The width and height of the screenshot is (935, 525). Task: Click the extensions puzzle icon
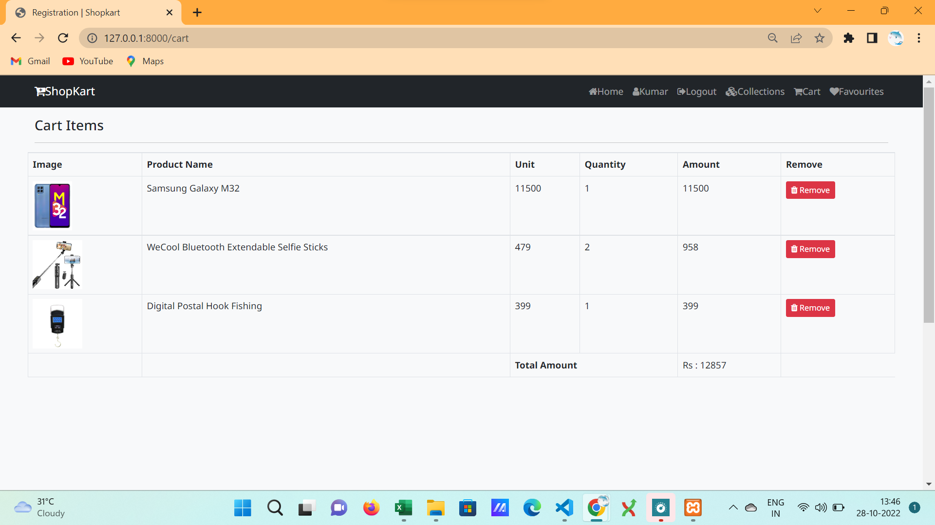[849, 38]
